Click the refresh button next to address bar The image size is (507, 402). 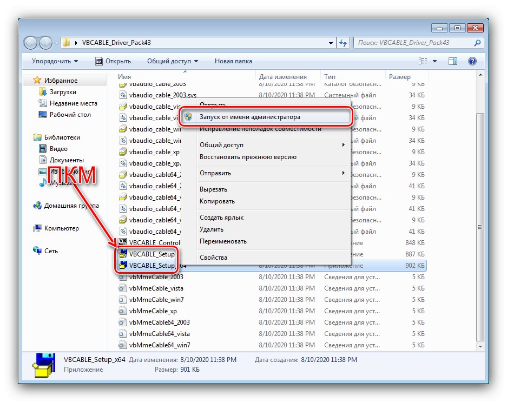click(343, 43)
